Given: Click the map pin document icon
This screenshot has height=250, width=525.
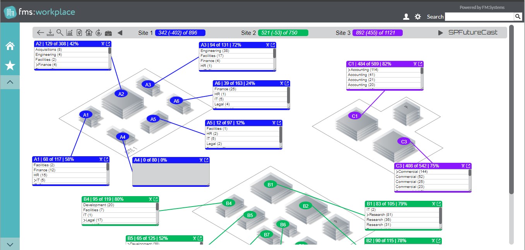Looking at the screenshot, I should pyautogui.click(x=79, y=33).
